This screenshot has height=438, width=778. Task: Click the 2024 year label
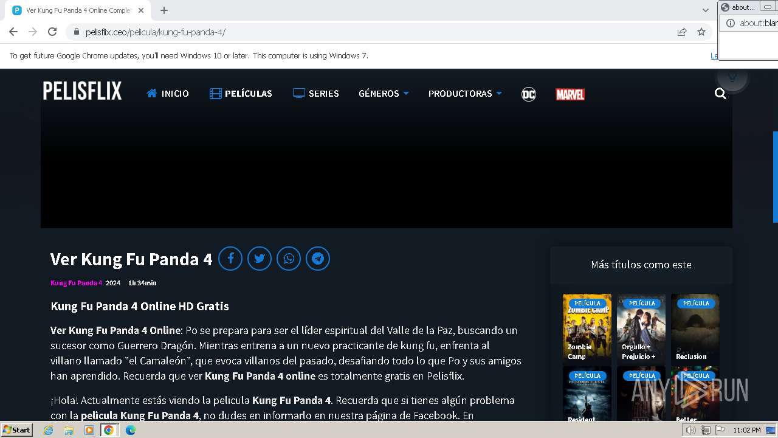tap(113, 283)
